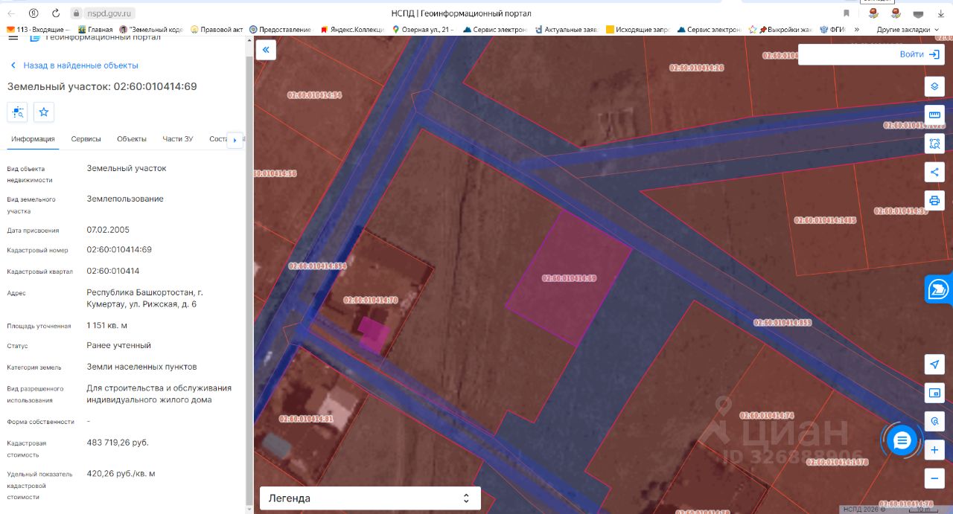
Task: Click the area value 1 151 кв. м
Action: click(107, 326)
